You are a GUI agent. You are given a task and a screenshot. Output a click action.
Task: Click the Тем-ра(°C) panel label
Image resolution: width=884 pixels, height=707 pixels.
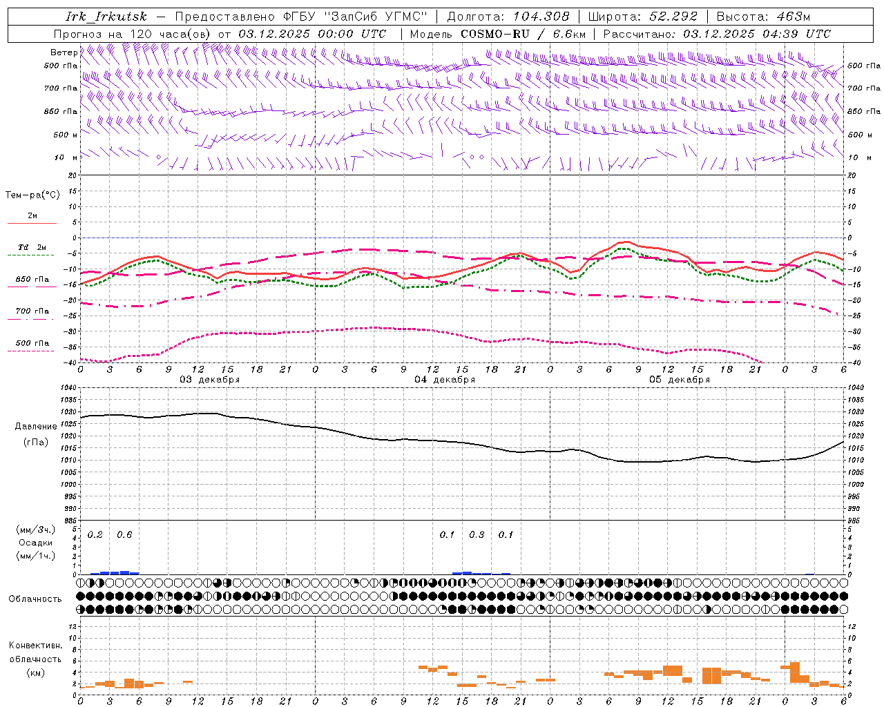click(32, 195)
